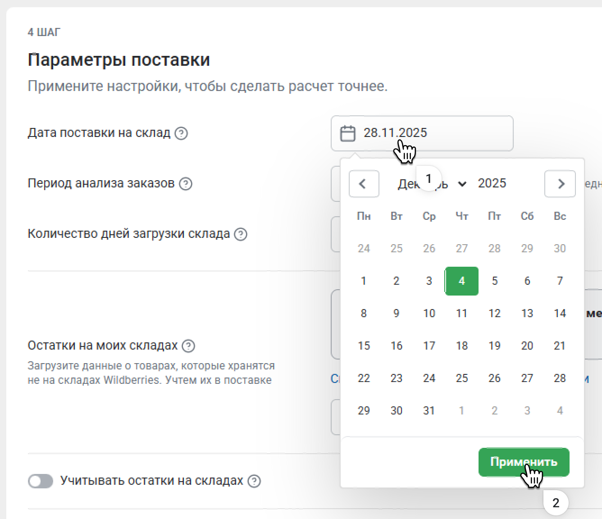This screenshot has width=602, height=519.
Task: Click help icon beside Период анализа заказов
Action: (x=186, y=184)
